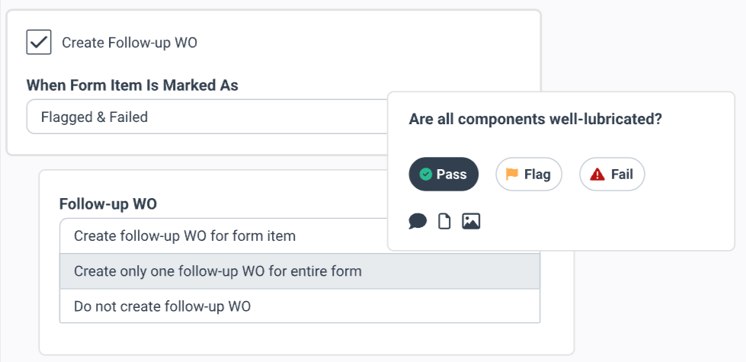Mark the form item as Fail
The image size is (746, 362).
pos(612,175)
